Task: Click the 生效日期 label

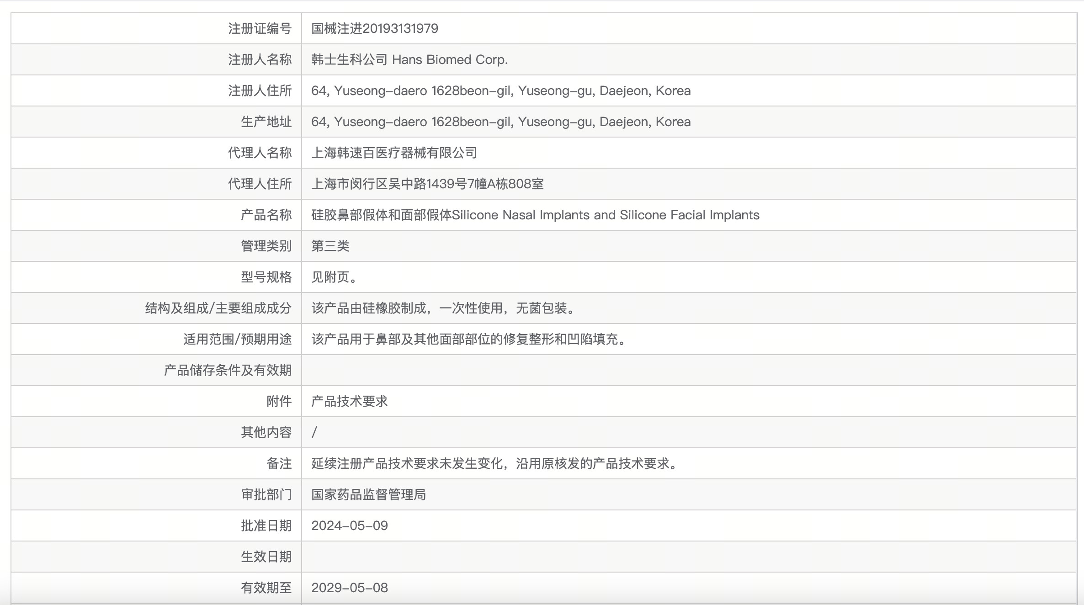Action: pyautogui.click(x=266, y=557)
